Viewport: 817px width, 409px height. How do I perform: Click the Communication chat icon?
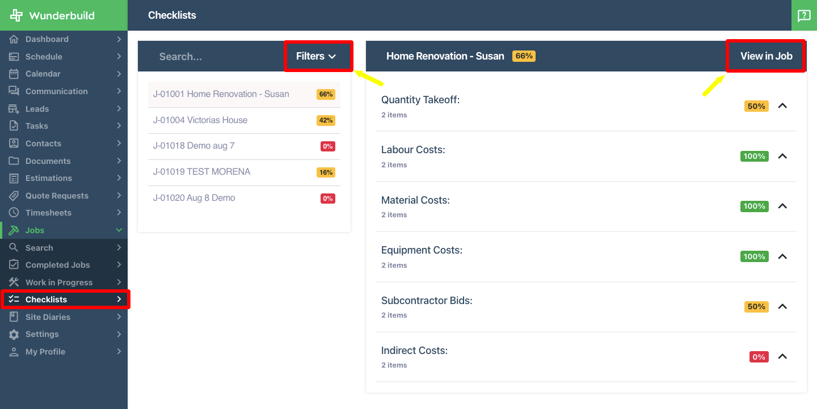coord(14,91)
